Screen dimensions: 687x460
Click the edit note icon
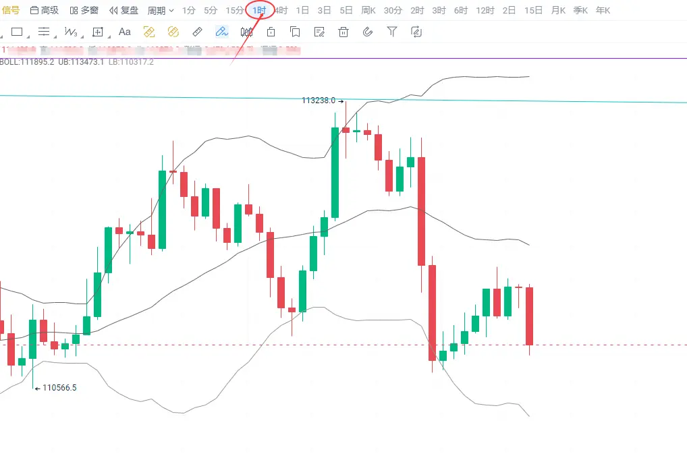point(319,32)
